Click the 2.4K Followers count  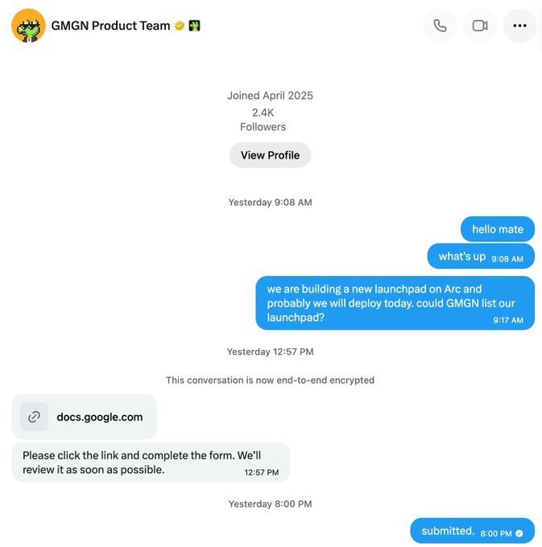(x=263, y=120)
